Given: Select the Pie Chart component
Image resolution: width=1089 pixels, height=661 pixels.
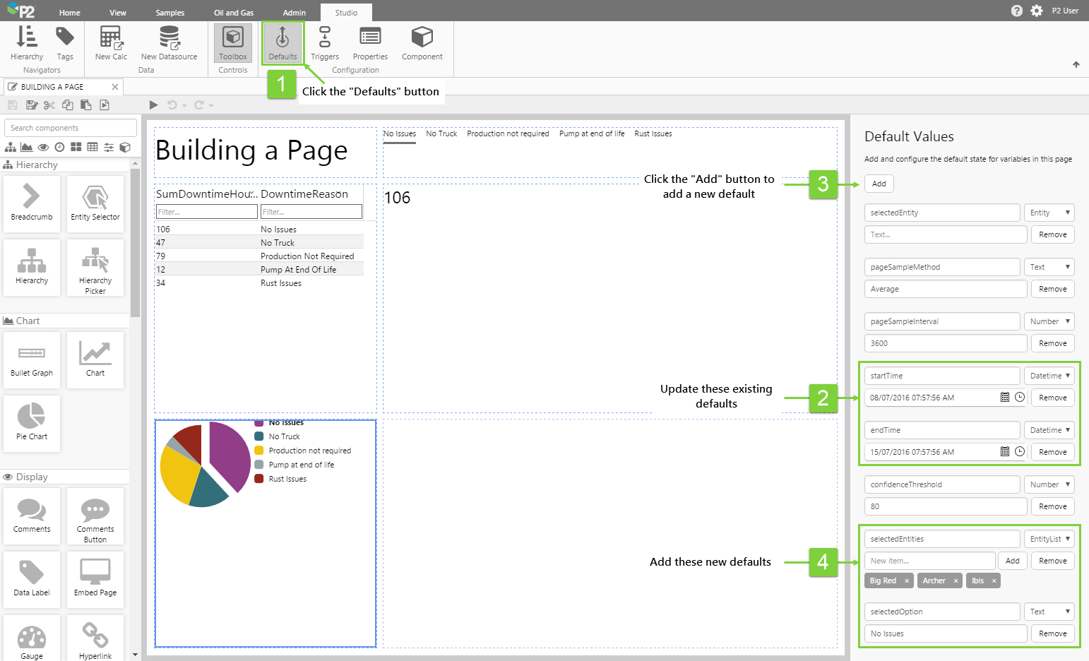Looking at the screenshot, I should pos(32,422).
